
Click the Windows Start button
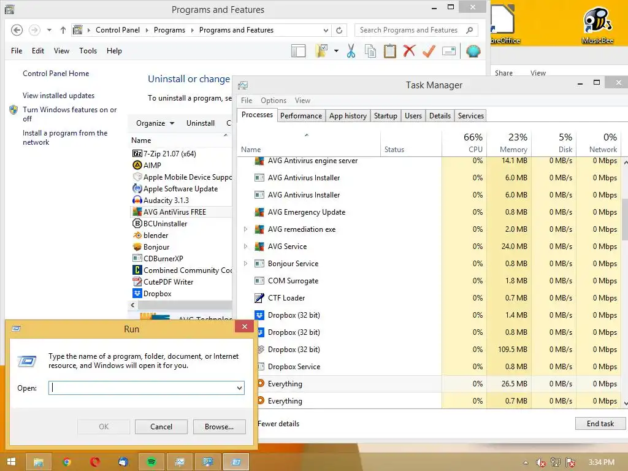pos(11,462)
